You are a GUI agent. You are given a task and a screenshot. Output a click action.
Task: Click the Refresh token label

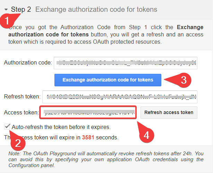tap(22, 97)
